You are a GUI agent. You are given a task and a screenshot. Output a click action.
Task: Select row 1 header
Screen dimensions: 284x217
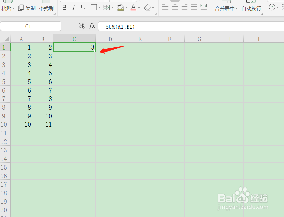(5, 47)
